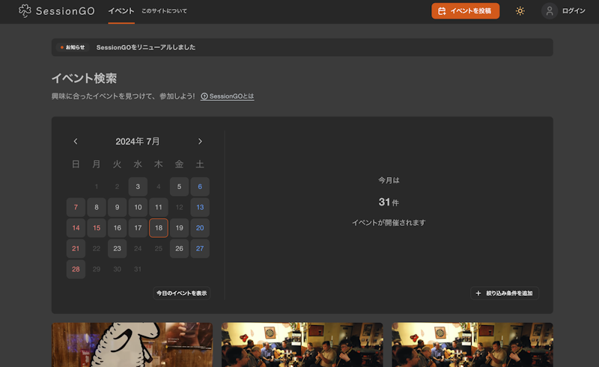Image resolution: width=599 pixels, height=367 pixels.
Task: Click ログイン to sign in
Action: pyautogui.click(x=574, y=11)
